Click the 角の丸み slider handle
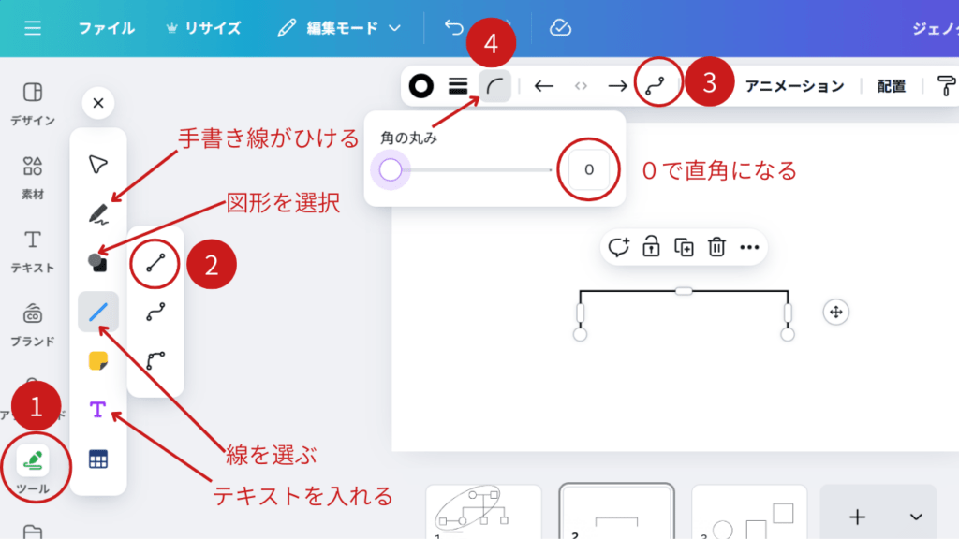This screenshot has height=539, width=959. click(391, 169)
